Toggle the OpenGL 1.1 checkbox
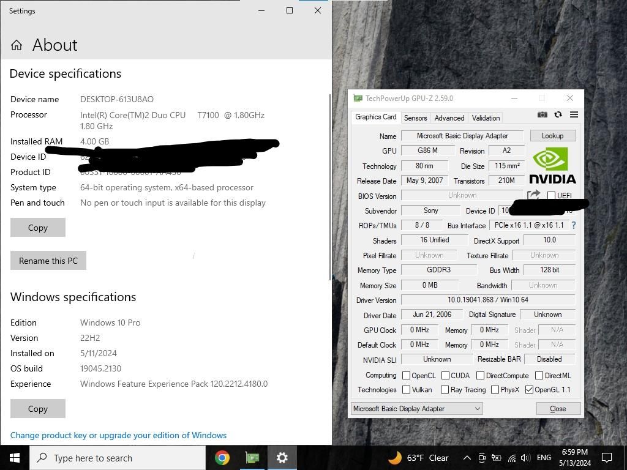This screenshot has height=470, width=627. [x=529, y=389]
